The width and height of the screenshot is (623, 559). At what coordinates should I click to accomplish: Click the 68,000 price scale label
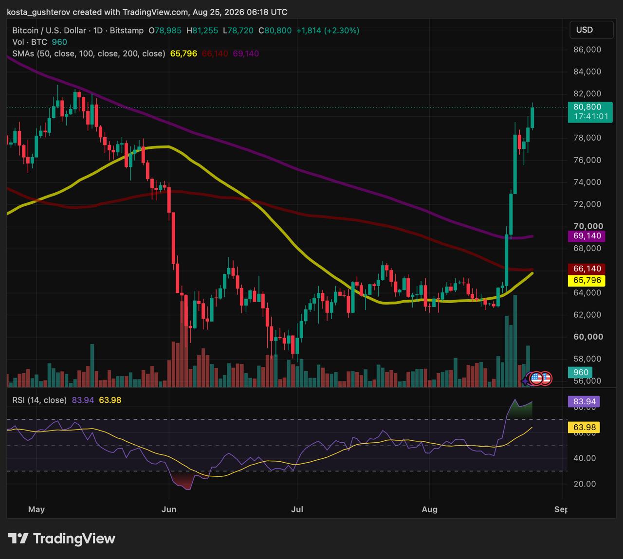click(x=587, y=248)
